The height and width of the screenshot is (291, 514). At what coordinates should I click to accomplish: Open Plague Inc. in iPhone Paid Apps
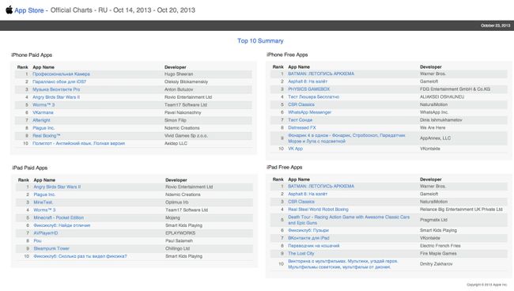coord(43,128)
